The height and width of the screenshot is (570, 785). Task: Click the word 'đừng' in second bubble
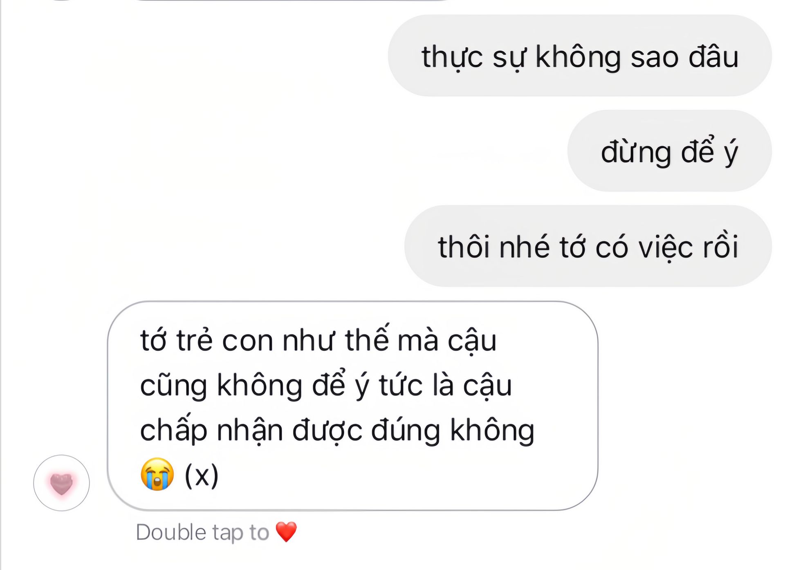(x=636, y=152)
